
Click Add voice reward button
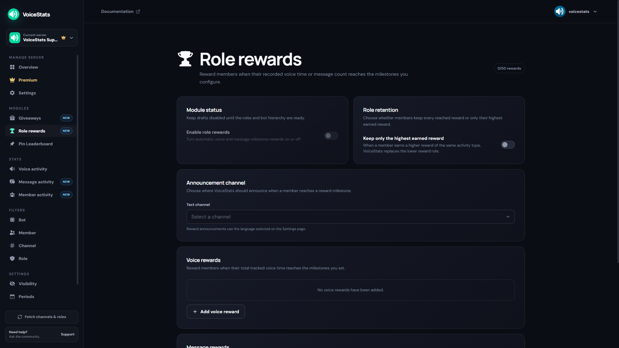pyautogui.click(x=216, y=312)
